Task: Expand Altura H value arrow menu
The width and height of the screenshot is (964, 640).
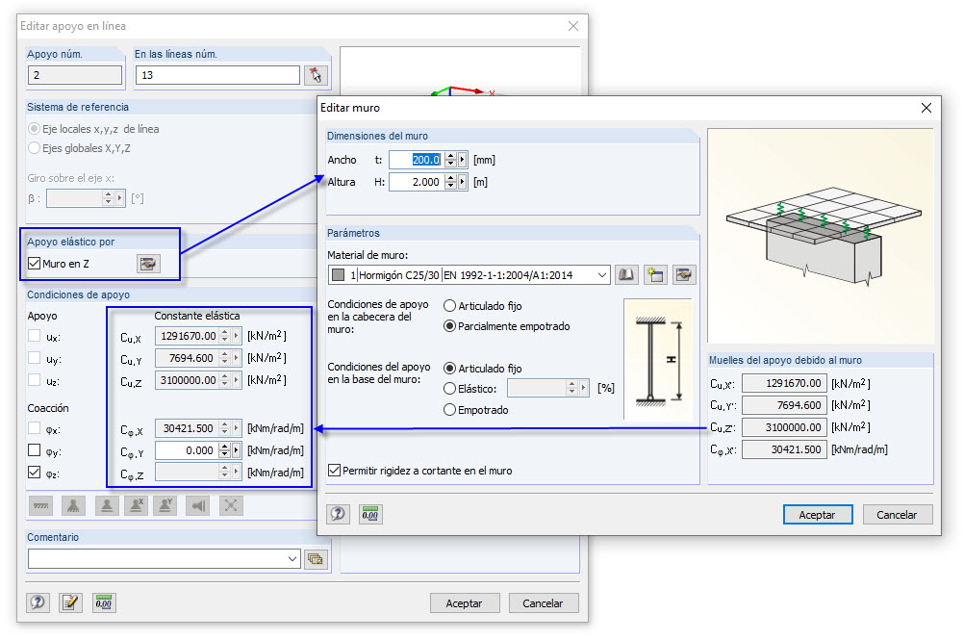Action: tap(463, 182)
